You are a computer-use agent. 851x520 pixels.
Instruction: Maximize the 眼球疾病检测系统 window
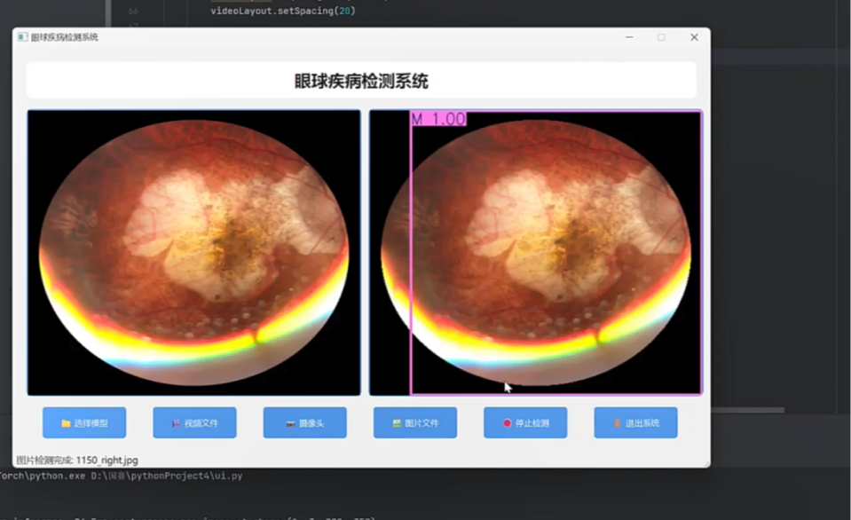661,37
